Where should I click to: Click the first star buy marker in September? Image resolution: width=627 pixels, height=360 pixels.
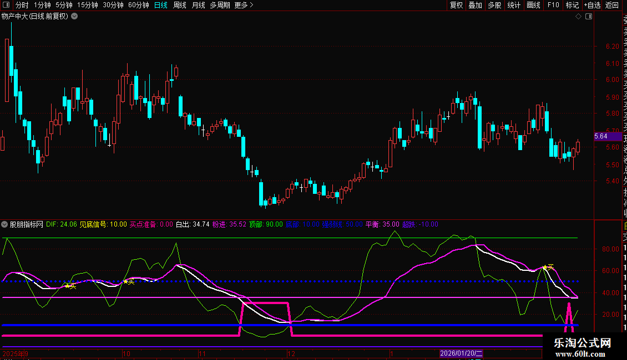(x=67, y=286)
